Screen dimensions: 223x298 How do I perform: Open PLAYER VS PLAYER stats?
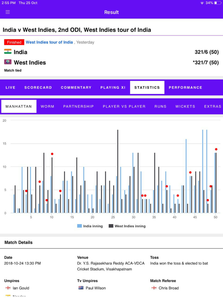[124, 107]
